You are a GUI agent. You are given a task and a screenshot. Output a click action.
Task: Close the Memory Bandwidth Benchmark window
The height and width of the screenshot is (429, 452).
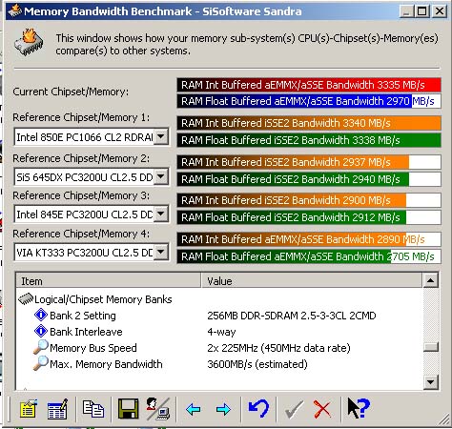tap(440, 11)
